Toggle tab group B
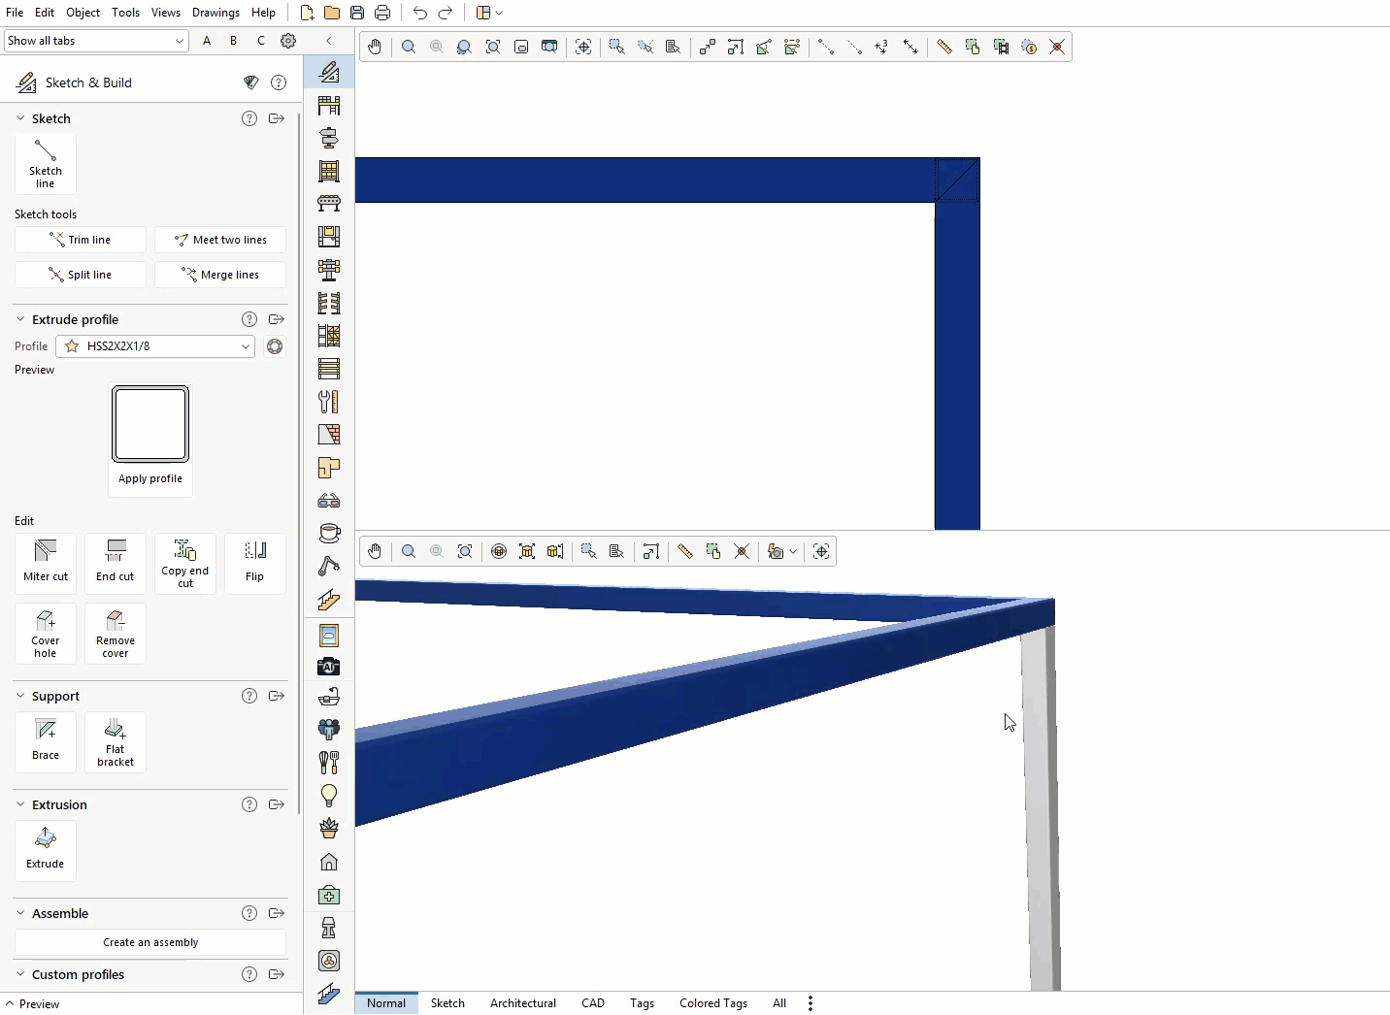The image size is (1390, 1015). click(x=233, y=41)
